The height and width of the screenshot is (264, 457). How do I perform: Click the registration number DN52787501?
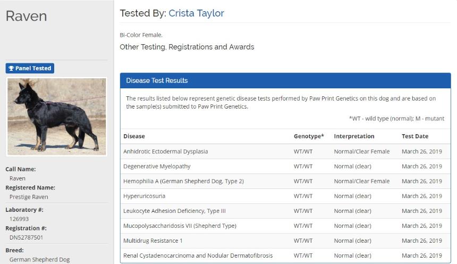click(26, 237)
